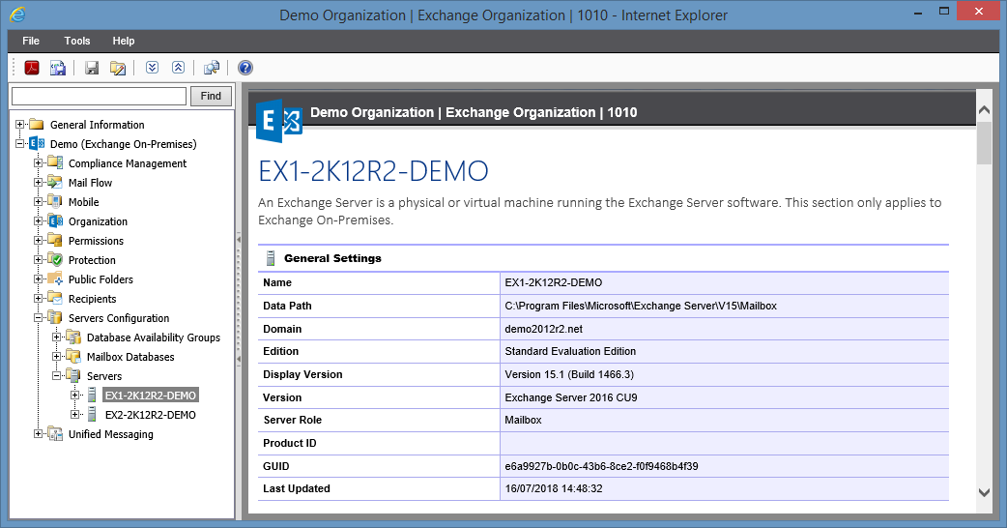
Task: Click the Find button
Action: tap(211, 96)
